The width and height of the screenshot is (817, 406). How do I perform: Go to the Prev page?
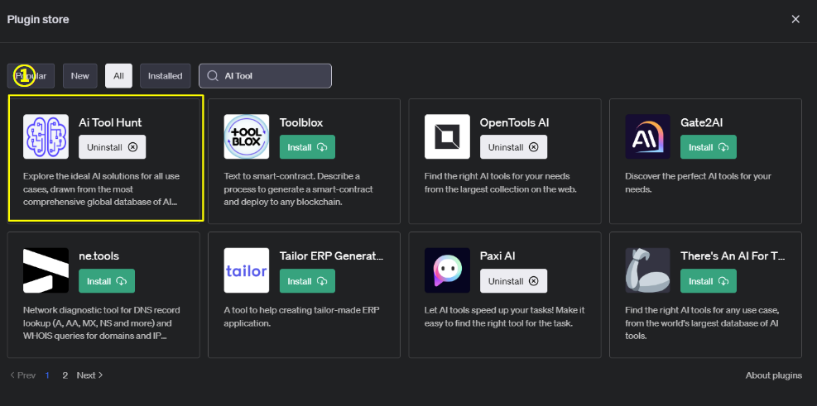coord(22,375)
